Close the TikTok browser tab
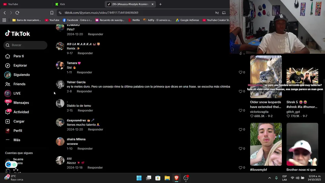Image resolution: width=325 pixels, height=183 pixels. (152, 4)
